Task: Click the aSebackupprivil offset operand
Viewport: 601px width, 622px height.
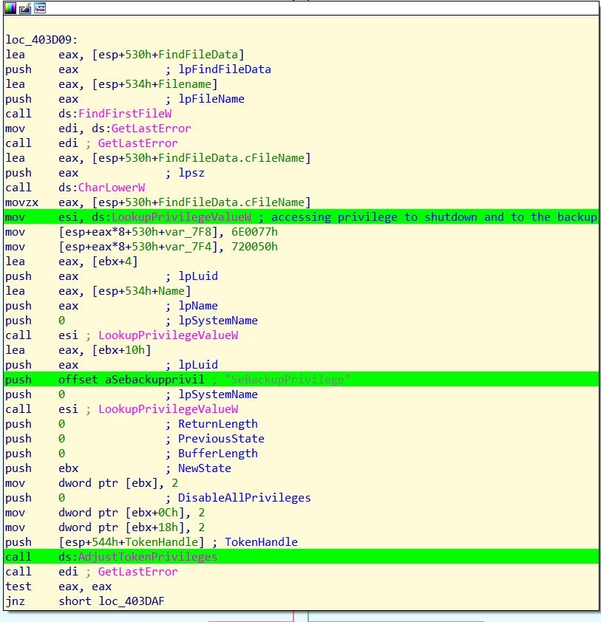Action: [x=155, y=380]
